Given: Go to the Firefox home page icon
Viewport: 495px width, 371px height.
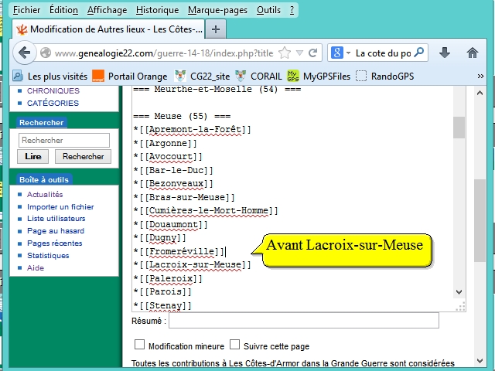Looking at the screenshot, I should point(473,53).
